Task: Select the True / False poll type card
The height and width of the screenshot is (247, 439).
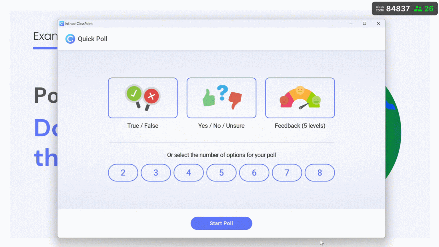Action: coord(143,98)
